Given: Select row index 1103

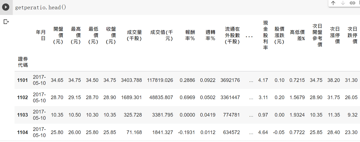Looking at the screenshot, I should pos(22,115).
